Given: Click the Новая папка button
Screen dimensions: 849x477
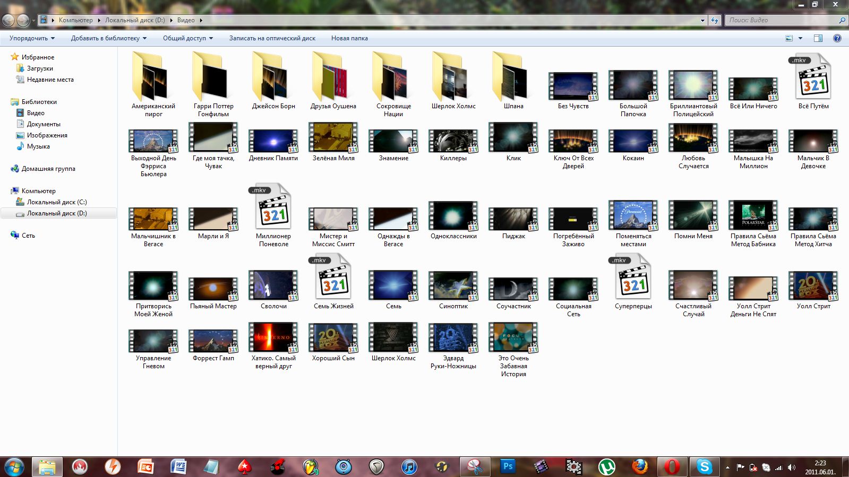Looking at the screenshot, I should 349,38.
